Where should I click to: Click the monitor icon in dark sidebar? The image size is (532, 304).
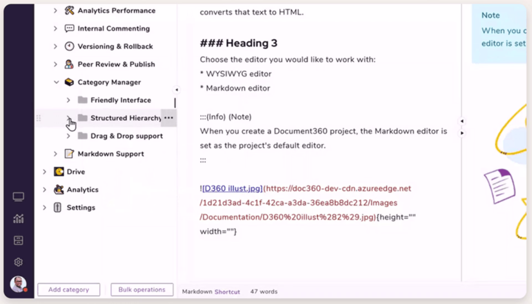click(18, 197)
